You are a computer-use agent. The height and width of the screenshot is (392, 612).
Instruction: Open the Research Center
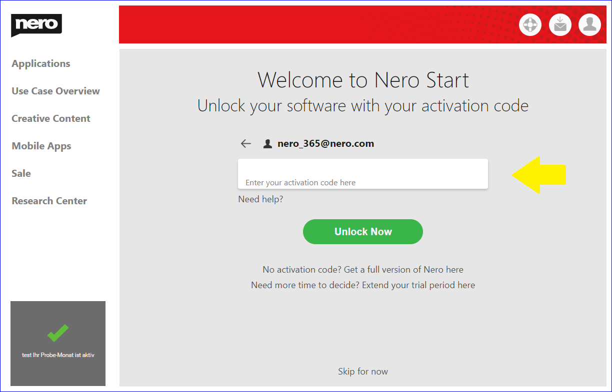(49, 201)
